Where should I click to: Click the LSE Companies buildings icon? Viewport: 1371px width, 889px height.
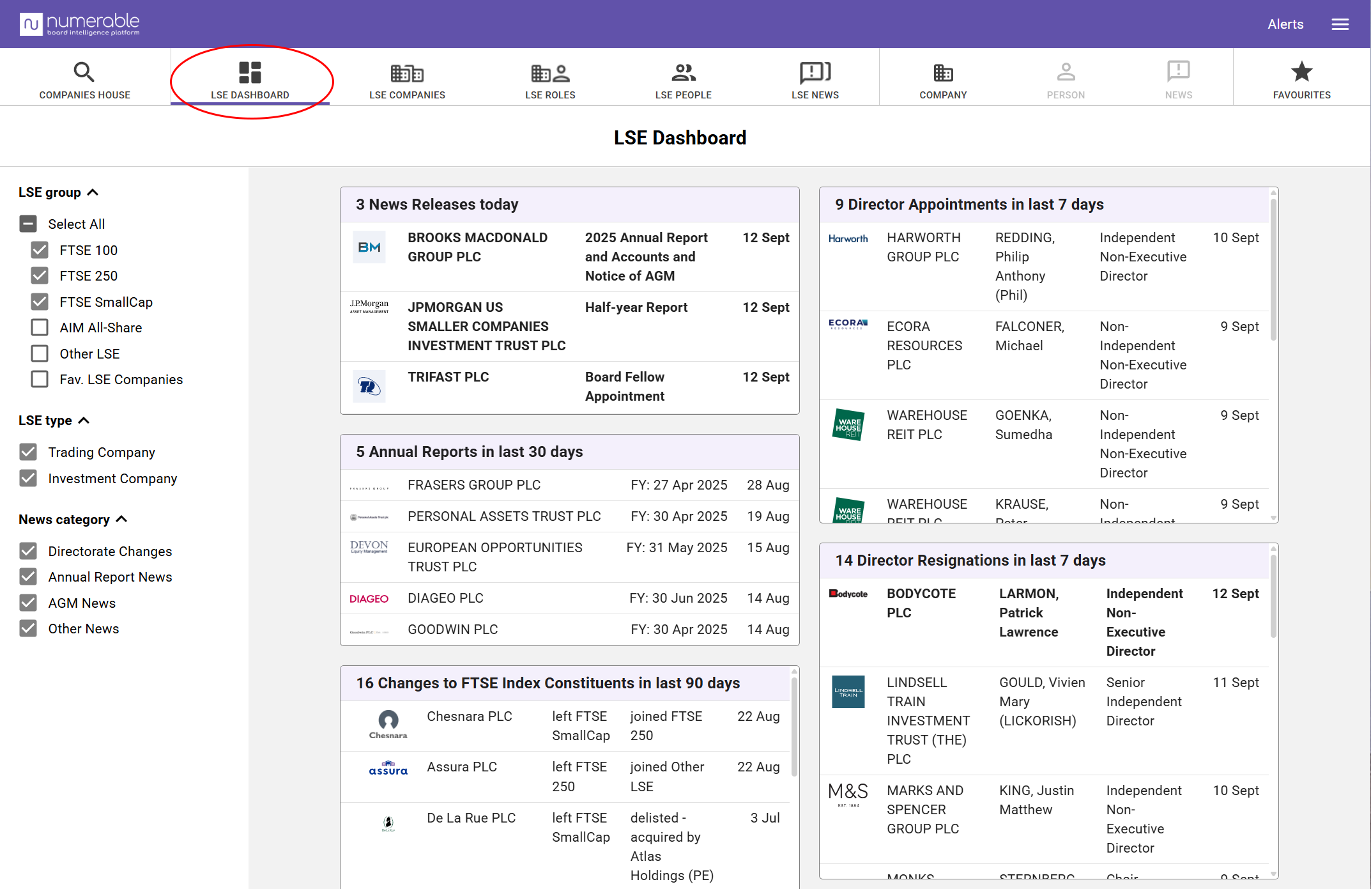[x=407, y=73]
